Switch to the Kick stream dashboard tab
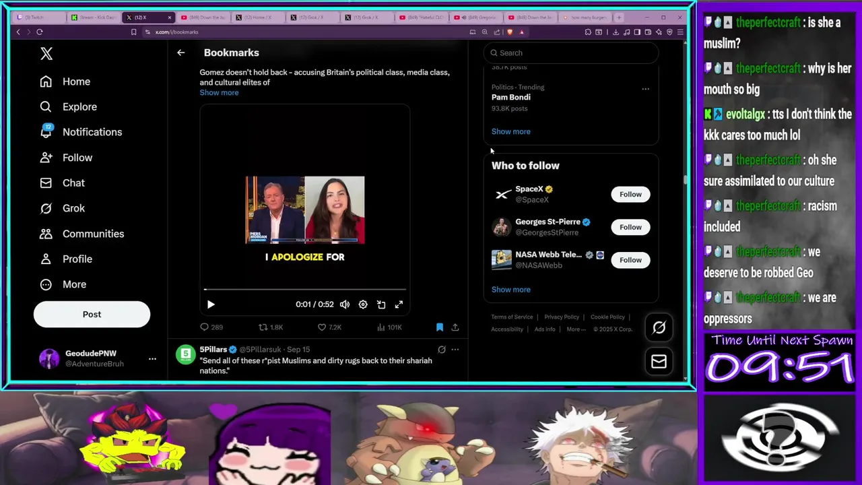The image size is (862, 485). 94,18
